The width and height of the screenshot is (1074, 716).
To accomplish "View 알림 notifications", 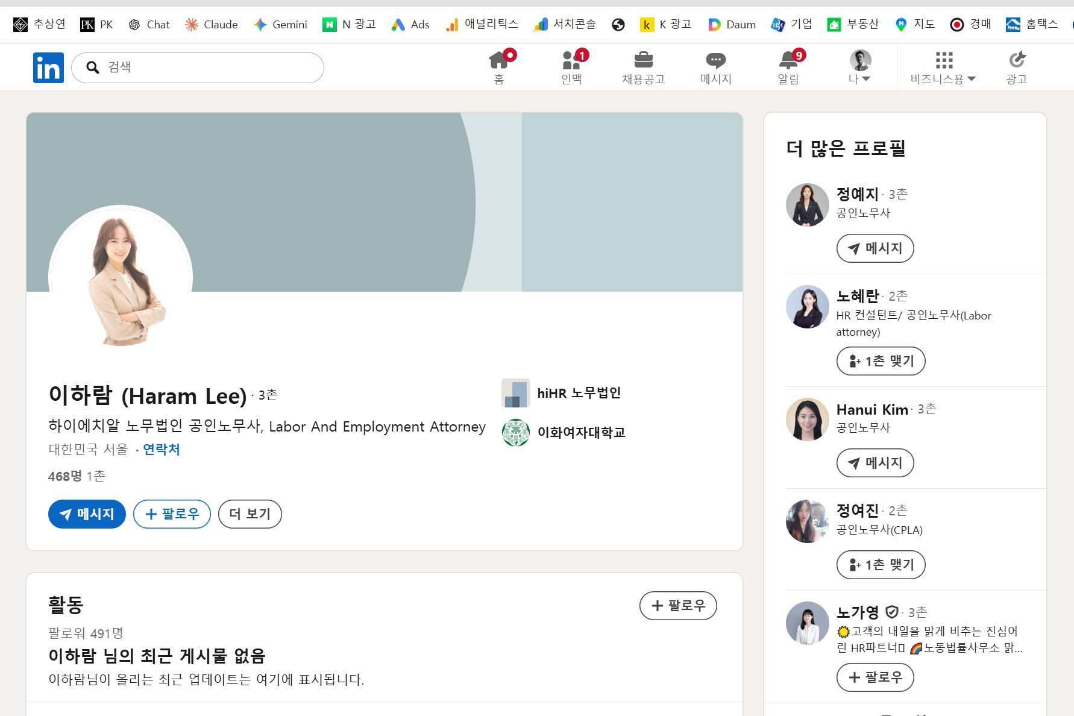I will [788, 67].
